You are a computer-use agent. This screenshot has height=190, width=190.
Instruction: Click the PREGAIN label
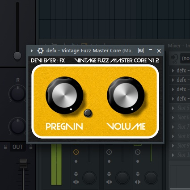pos(64,127)
